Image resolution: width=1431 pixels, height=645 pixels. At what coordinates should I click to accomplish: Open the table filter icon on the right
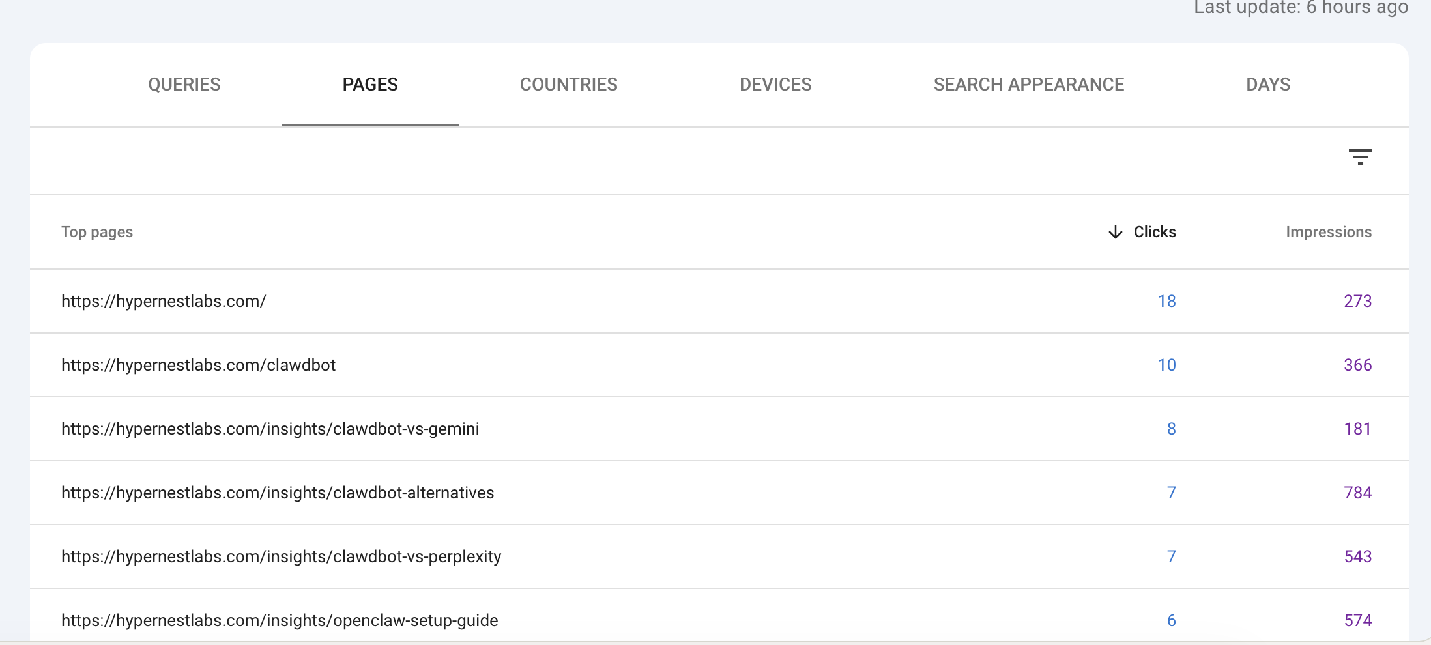pos(1360,157)
